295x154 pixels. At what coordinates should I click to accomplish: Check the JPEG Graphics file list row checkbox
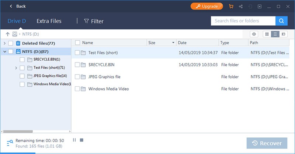[77, 77]
